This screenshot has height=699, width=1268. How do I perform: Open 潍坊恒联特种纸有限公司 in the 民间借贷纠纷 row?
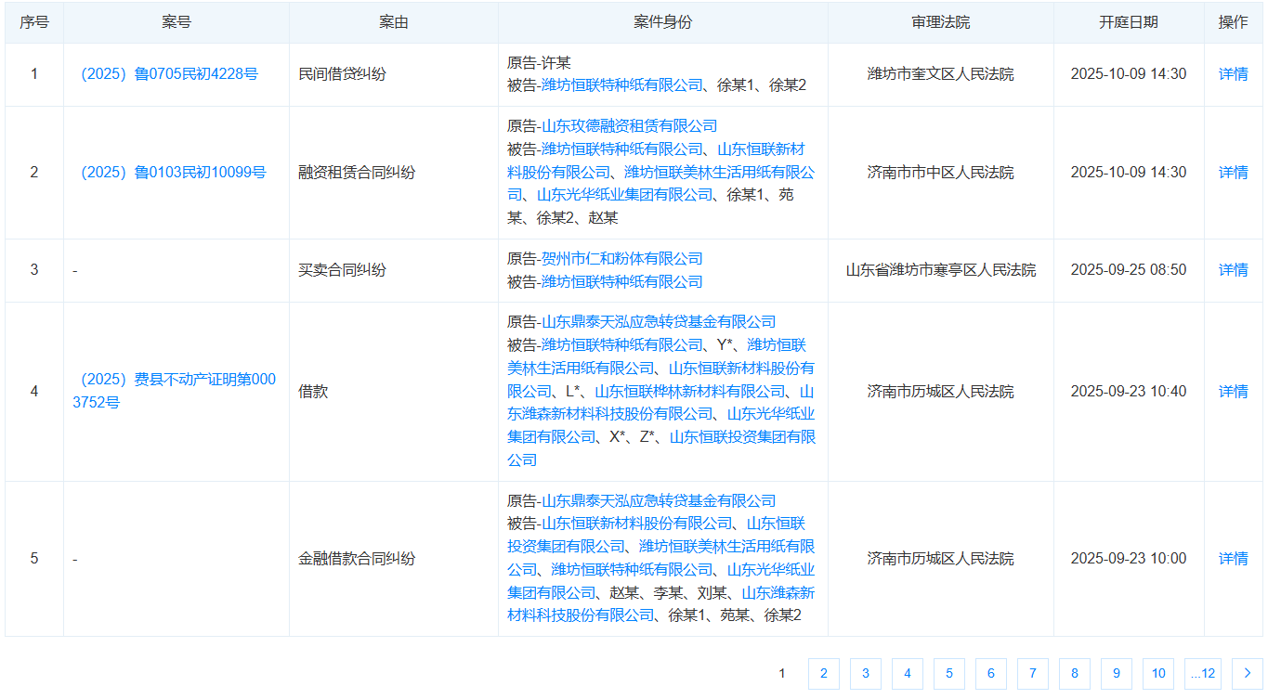tap(622, 85)
